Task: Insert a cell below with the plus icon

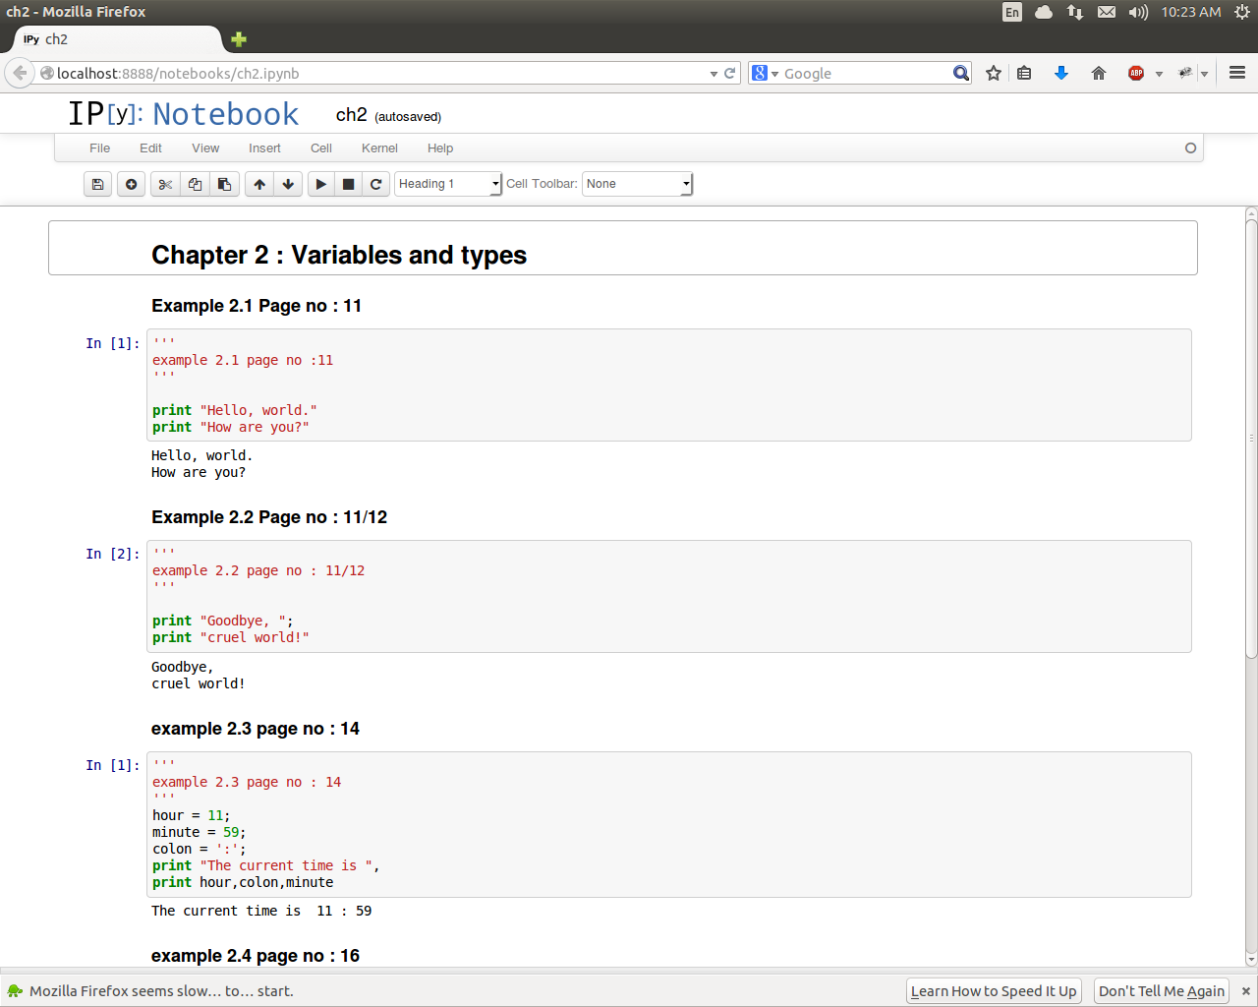Action: (x=131, y=184)
